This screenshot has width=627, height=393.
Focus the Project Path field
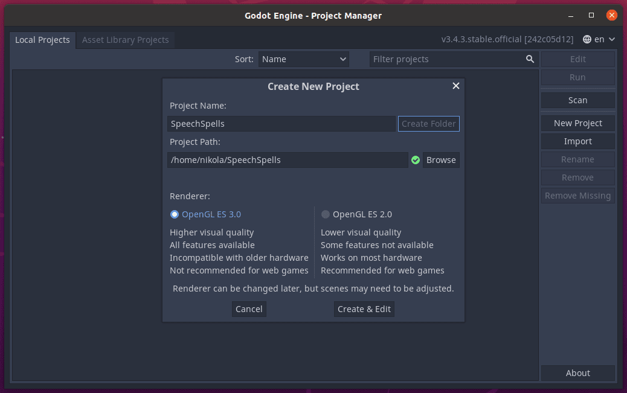[288, 160]
